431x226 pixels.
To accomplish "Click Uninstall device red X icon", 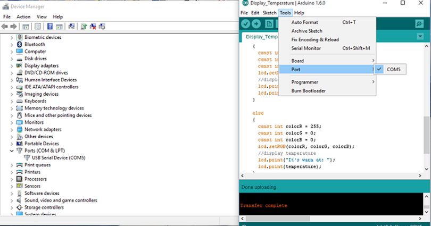I will tap(93, 27).
